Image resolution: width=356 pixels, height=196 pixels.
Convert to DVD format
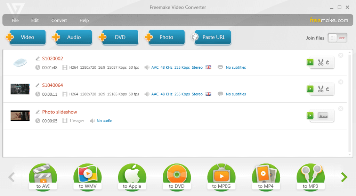pyautogui.click(x=177, y=177)
